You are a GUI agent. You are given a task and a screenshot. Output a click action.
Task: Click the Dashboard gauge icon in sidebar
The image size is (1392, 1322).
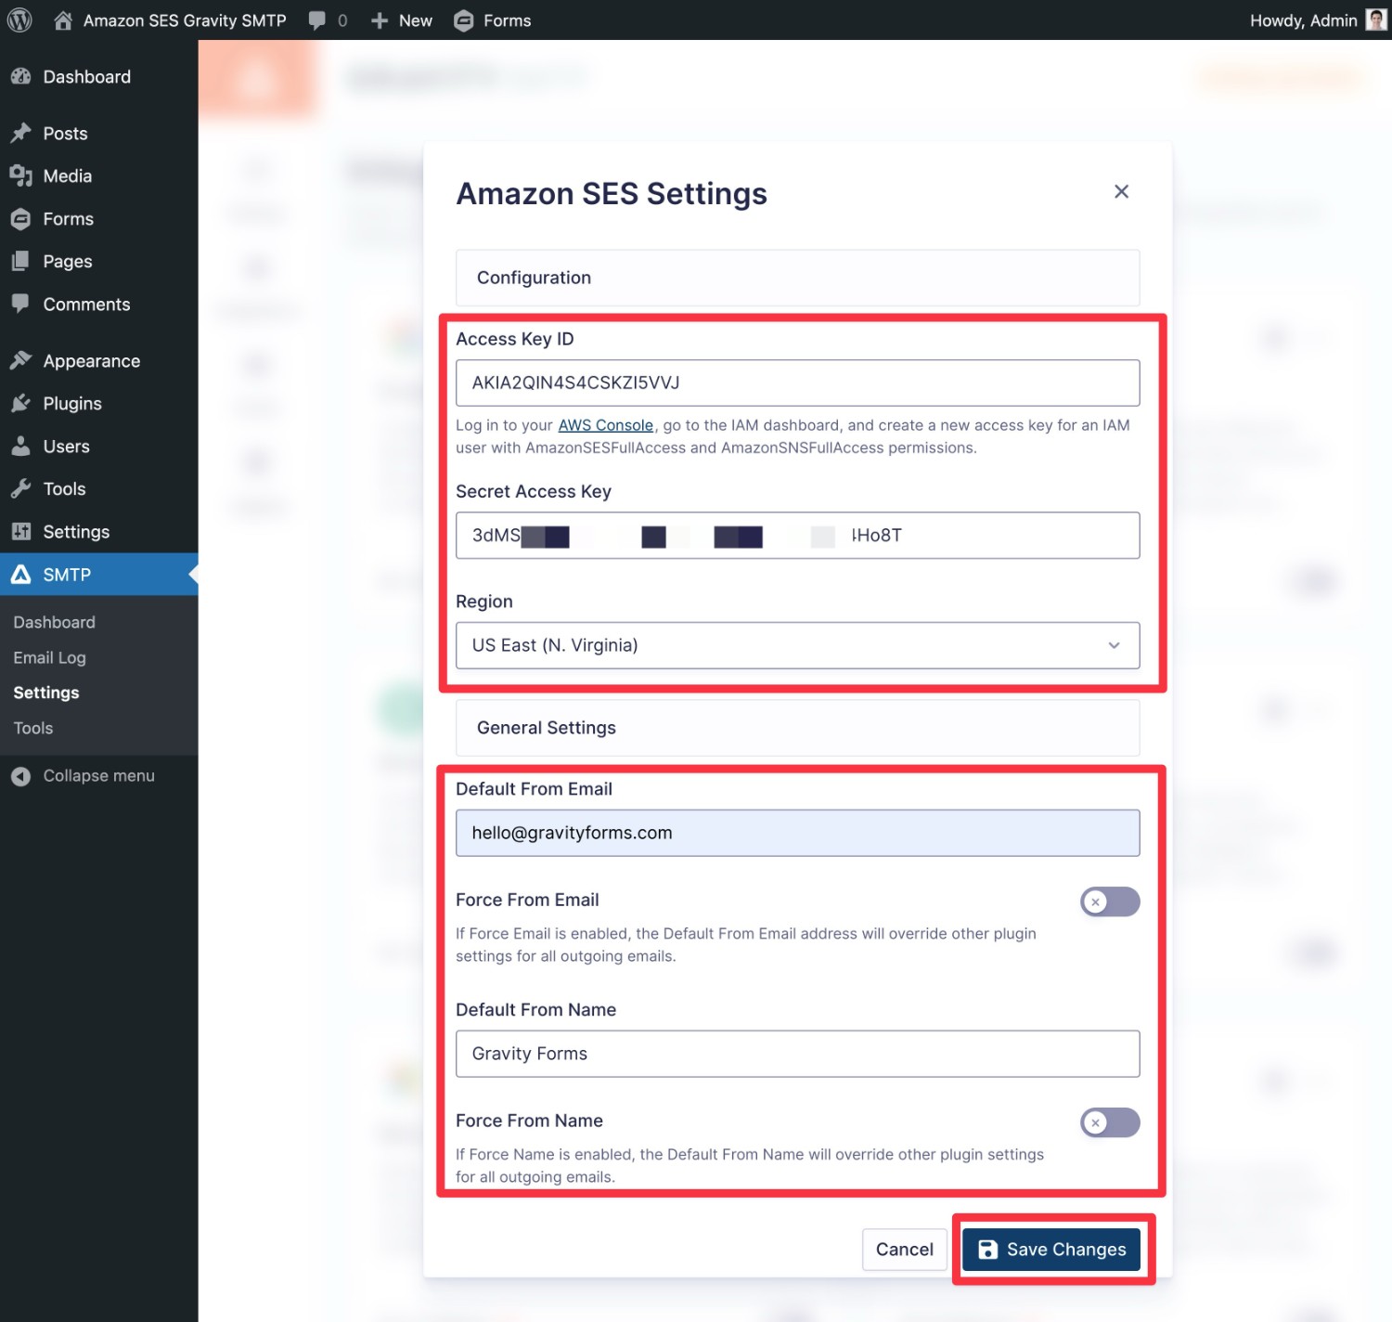click(x=20, y=77)
